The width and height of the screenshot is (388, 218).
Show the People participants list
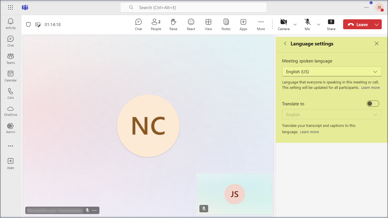pos(156,24)
